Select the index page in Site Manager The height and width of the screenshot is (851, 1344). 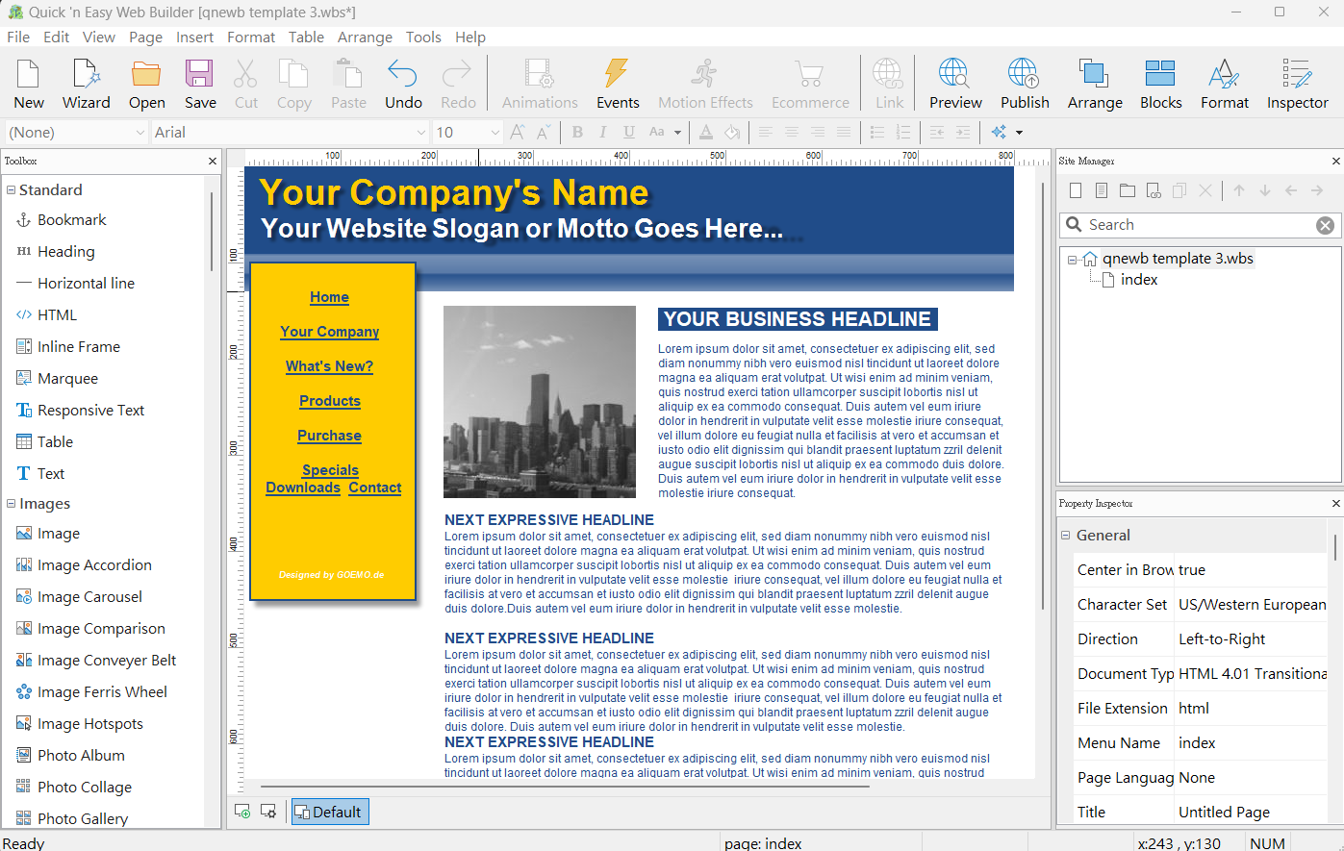(1138, 280)
